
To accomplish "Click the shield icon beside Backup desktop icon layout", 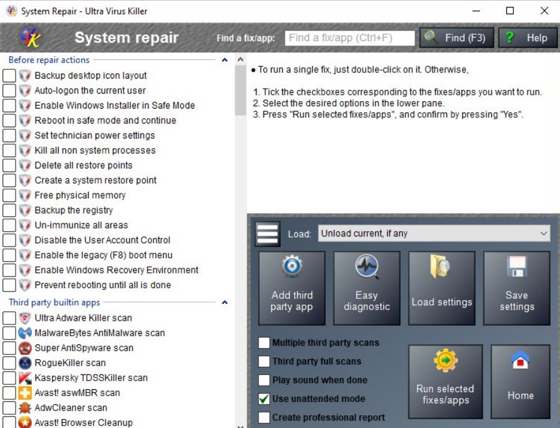I will [24, 75].
